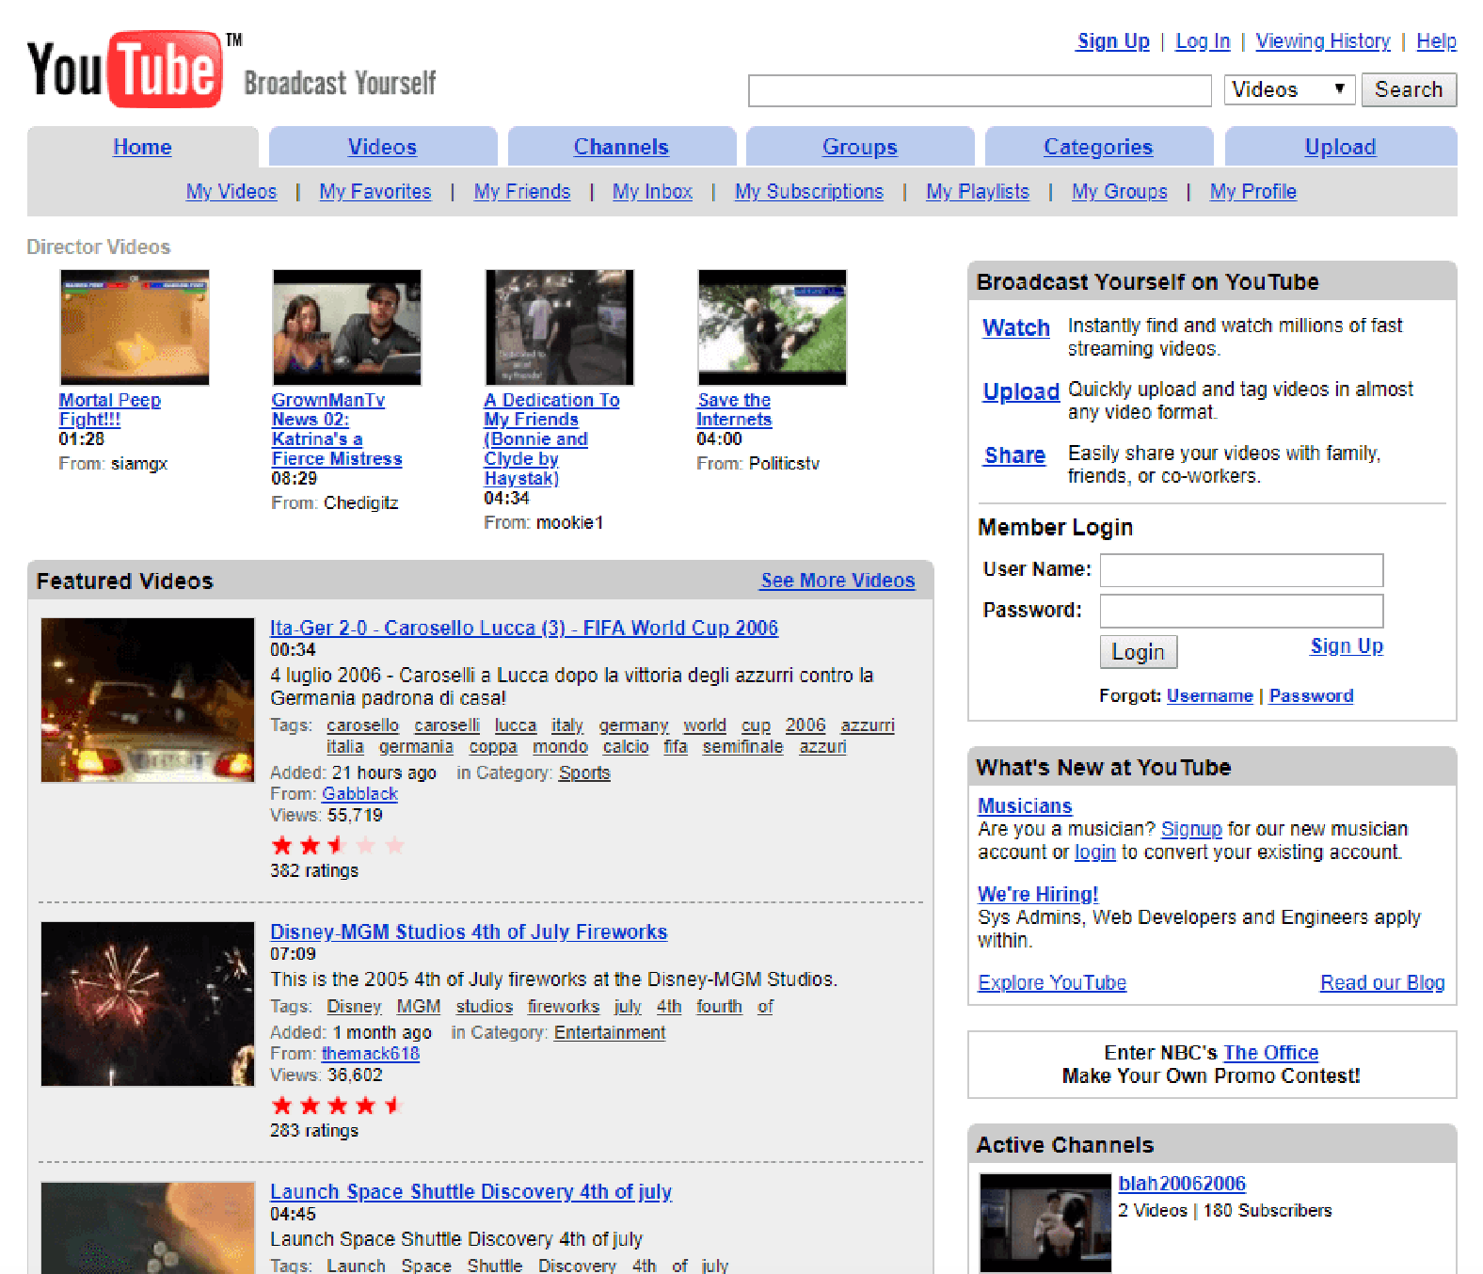Open My Subscriptions

809,192
